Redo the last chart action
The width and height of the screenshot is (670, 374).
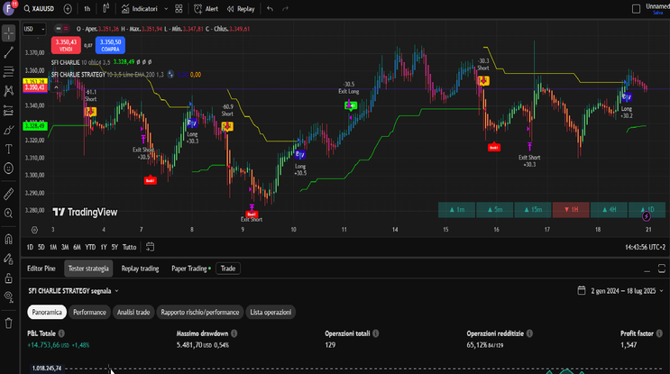tap(286, 8)
